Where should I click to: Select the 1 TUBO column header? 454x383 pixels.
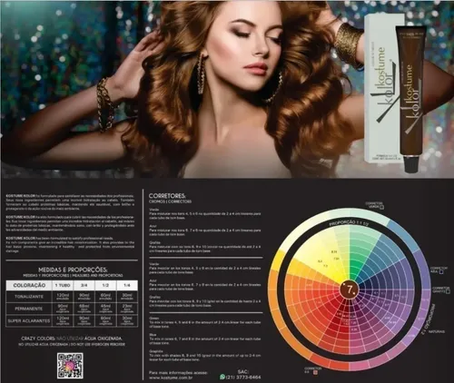coord(63,285)
